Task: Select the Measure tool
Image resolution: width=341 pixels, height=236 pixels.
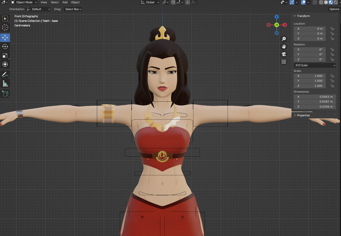Action: click(5, 84)
